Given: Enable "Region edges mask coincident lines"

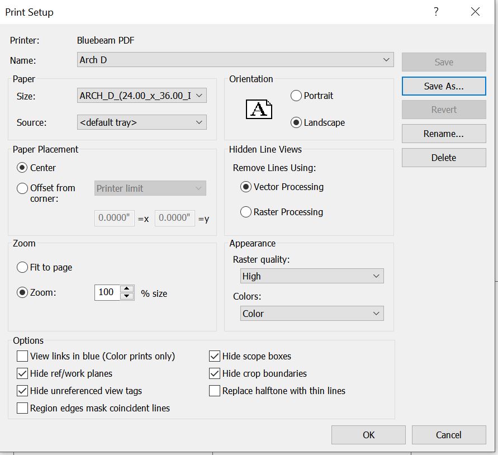Looking at the screenshot, I should (22, 408).
